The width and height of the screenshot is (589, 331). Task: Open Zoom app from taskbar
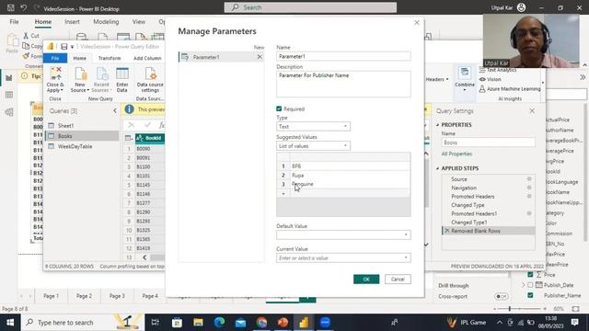click(325, 323)
